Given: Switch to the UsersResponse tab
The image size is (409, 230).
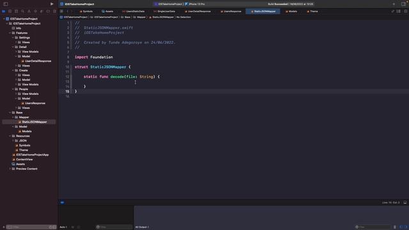Looking at the screenshot, I should 231,11.
